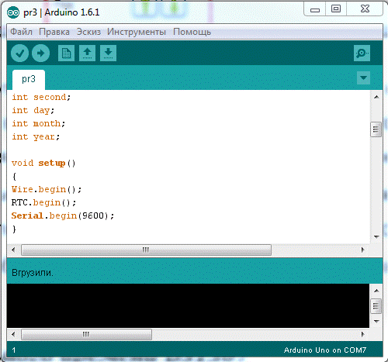Screen dimensions: 388x362
Task: Close the Arduino window
Action: [x=365, y=9]
